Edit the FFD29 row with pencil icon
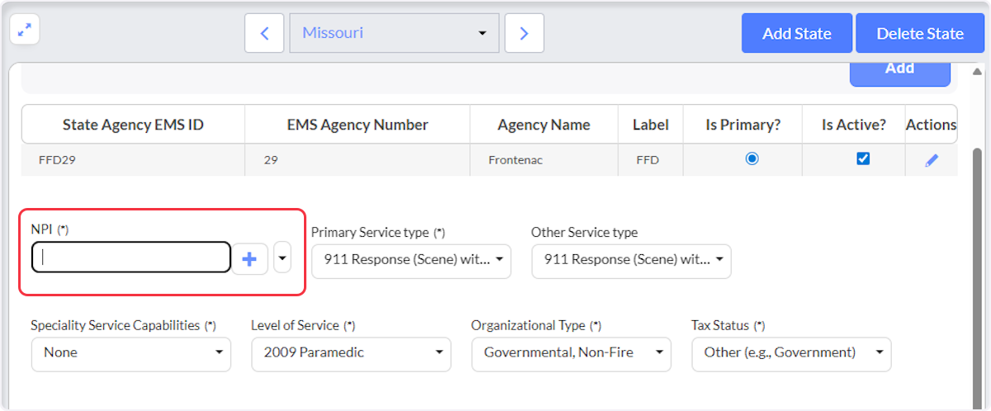 pyautogui.click(x=932, y=160)
